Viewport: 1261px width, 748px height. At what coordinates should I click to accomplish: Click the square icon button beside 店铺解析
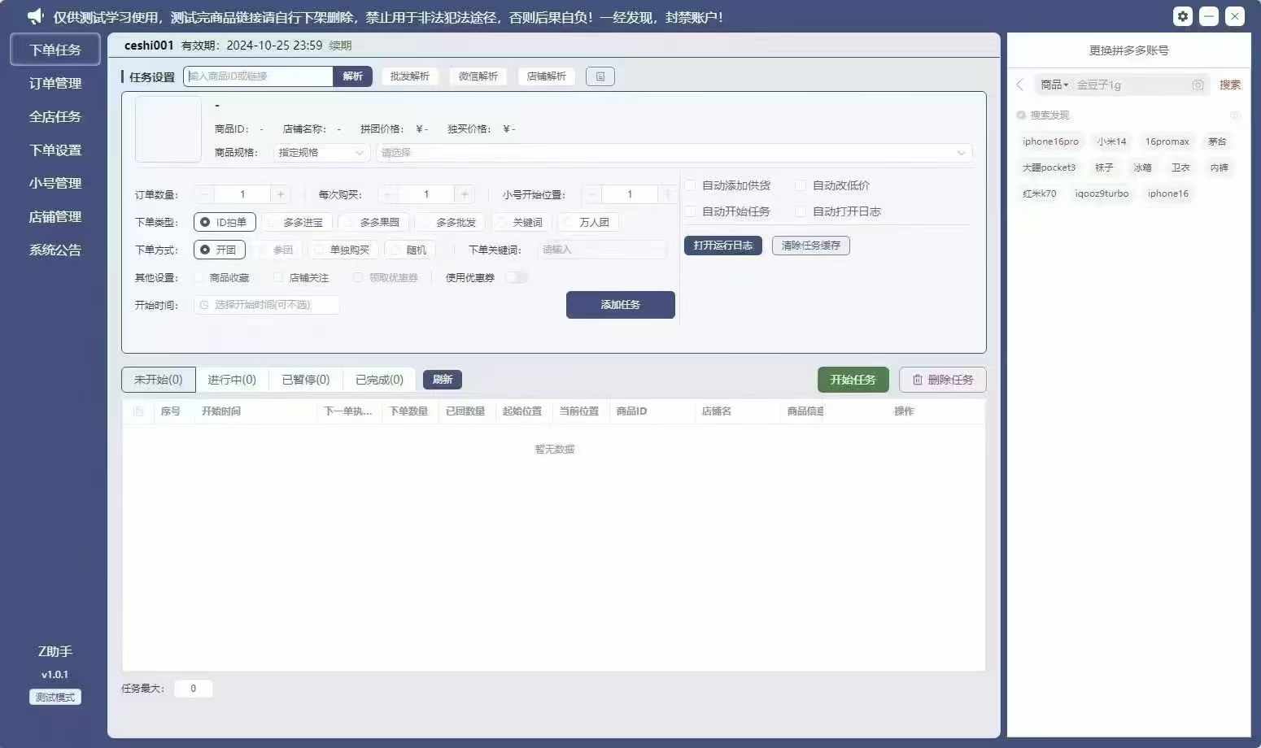(x=600, y=76)
